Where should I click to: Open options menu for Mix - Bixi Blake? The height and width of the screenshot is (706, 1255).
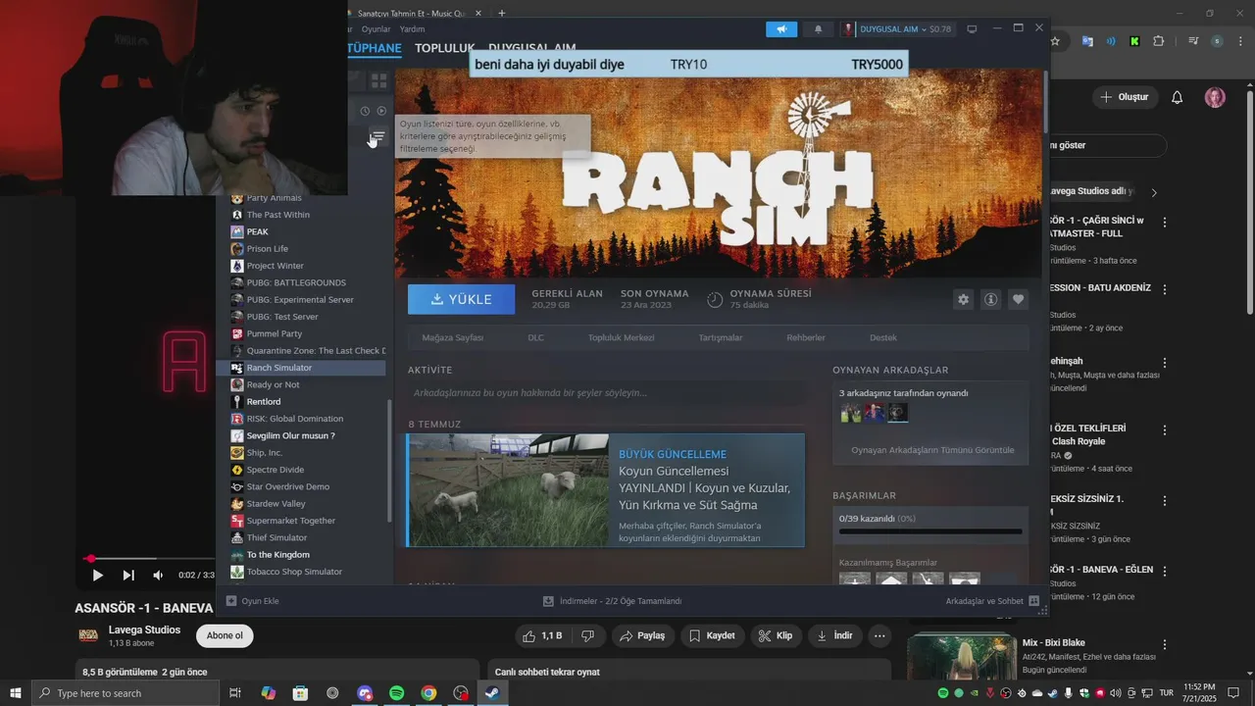[x=1165, y=644]
